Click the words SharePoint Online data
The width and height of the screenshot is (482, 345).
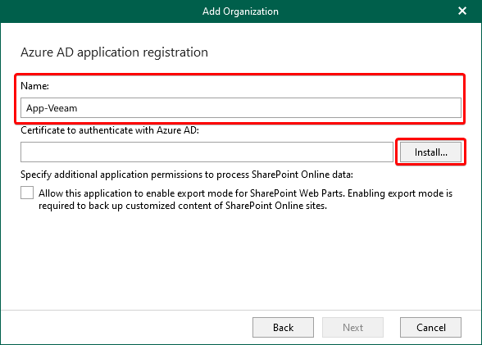[302, 175]
